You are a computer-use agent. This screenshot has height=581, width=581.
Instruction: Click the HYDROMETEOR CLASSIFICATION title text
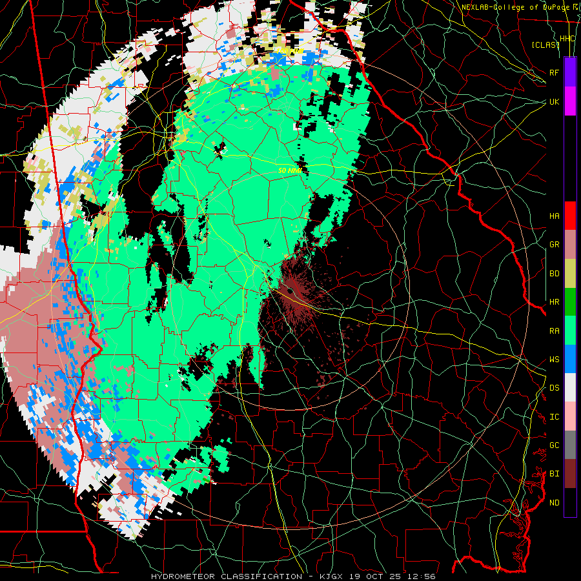point(226,576)
